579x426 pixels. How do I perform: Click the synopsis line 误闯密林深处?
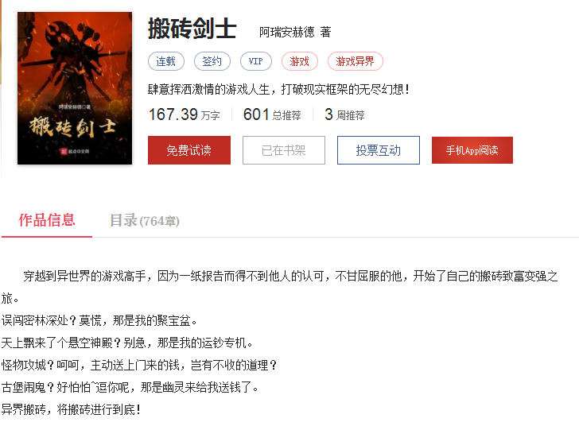point(99,320)
